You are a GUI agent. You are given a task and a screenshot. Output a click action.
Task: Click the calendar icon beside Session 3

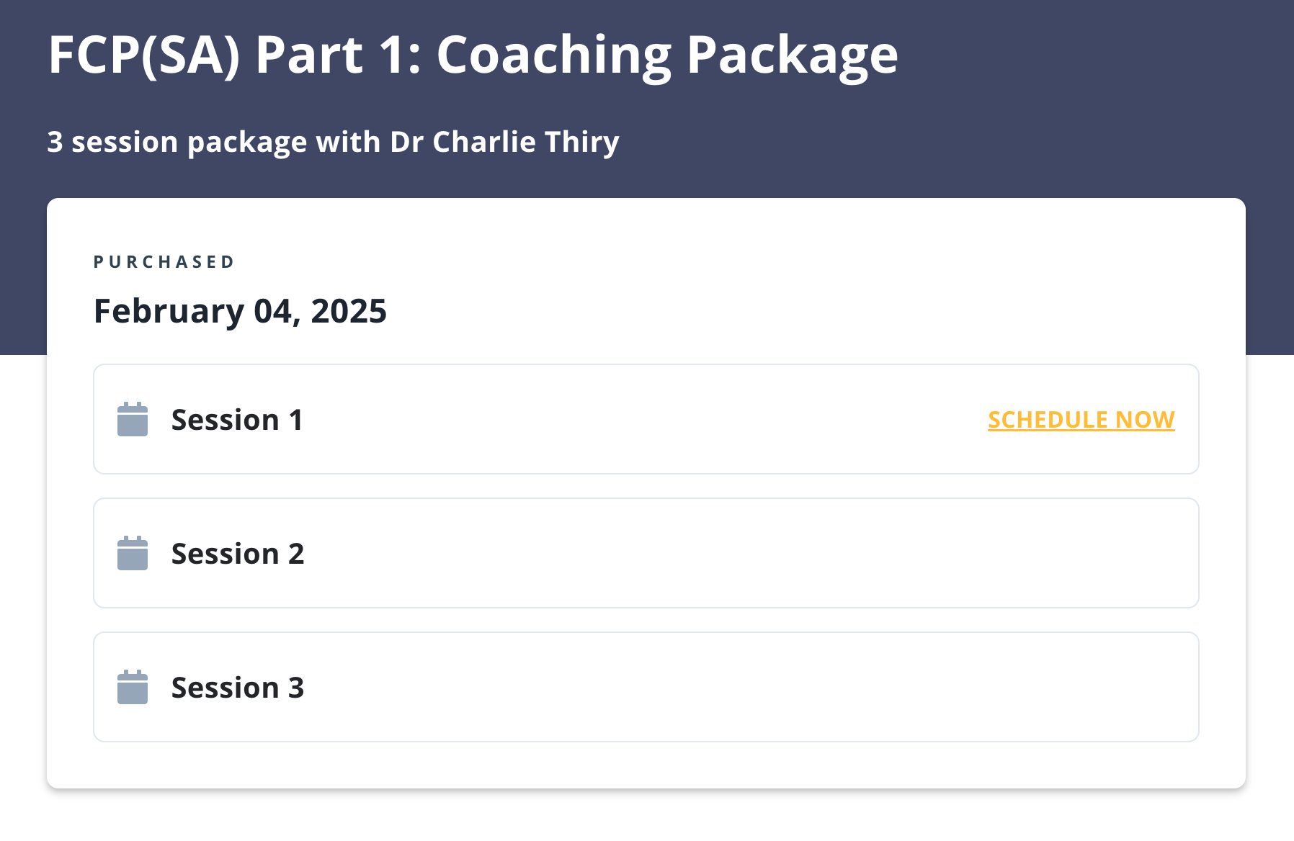(x=133, y=687)
